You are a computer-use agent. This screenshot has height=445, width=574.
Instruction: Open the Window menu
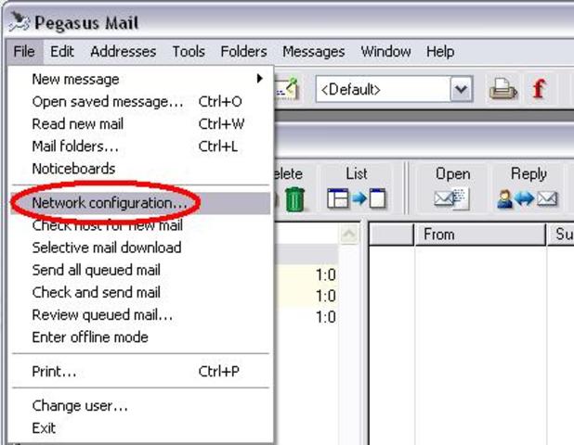[385, 52]
